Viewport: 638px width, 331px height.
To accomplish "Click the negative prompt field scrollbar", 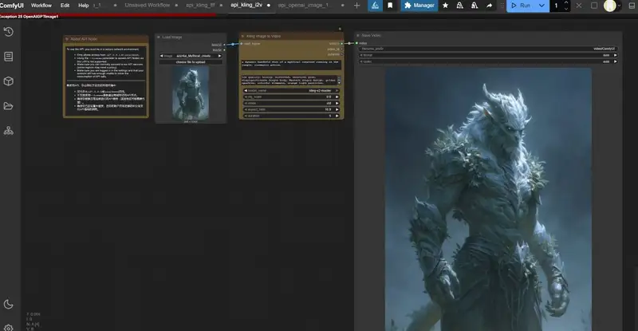I will (340, 81).
